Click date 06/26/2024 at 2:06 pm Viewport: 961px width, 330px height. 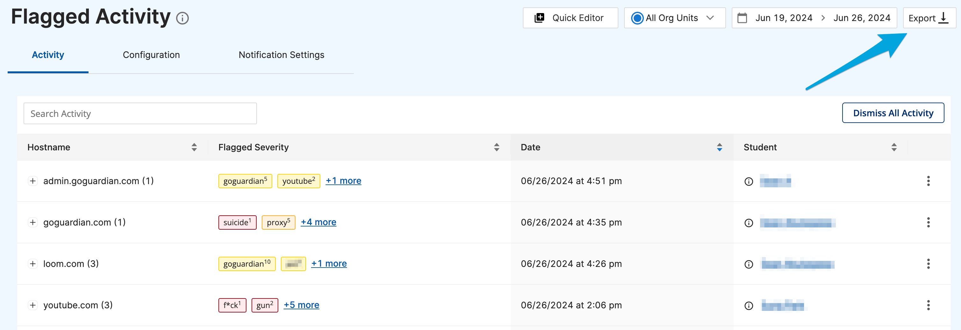[571, 305]
